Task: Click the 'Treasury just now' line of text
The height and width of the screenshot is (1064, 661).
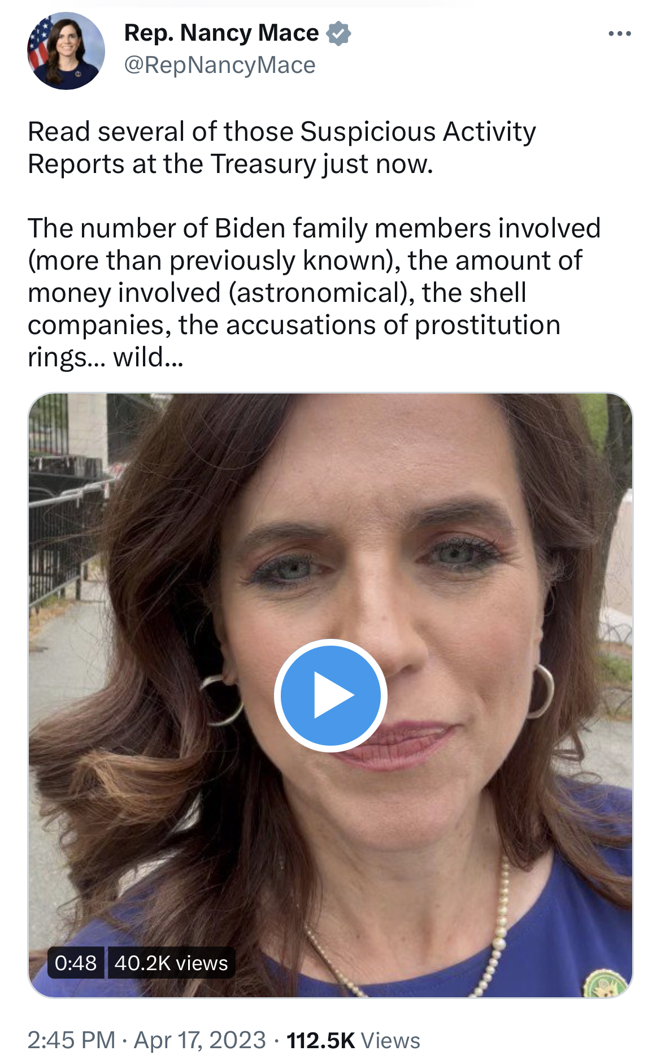Action: 322,164
